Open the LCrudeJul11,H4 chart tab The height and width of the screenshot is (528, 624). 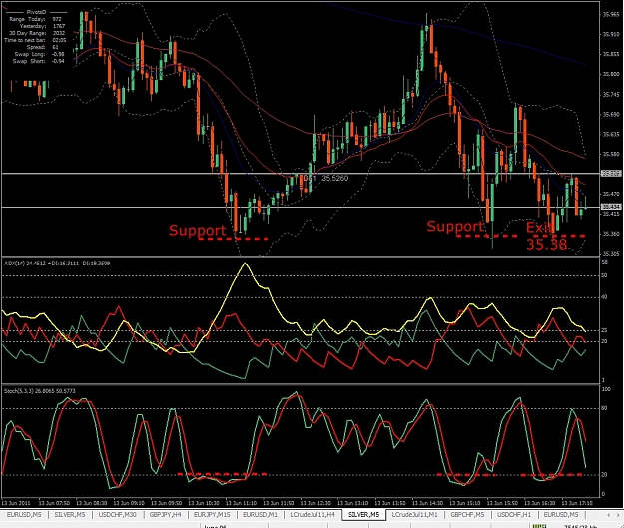(312, 514)
